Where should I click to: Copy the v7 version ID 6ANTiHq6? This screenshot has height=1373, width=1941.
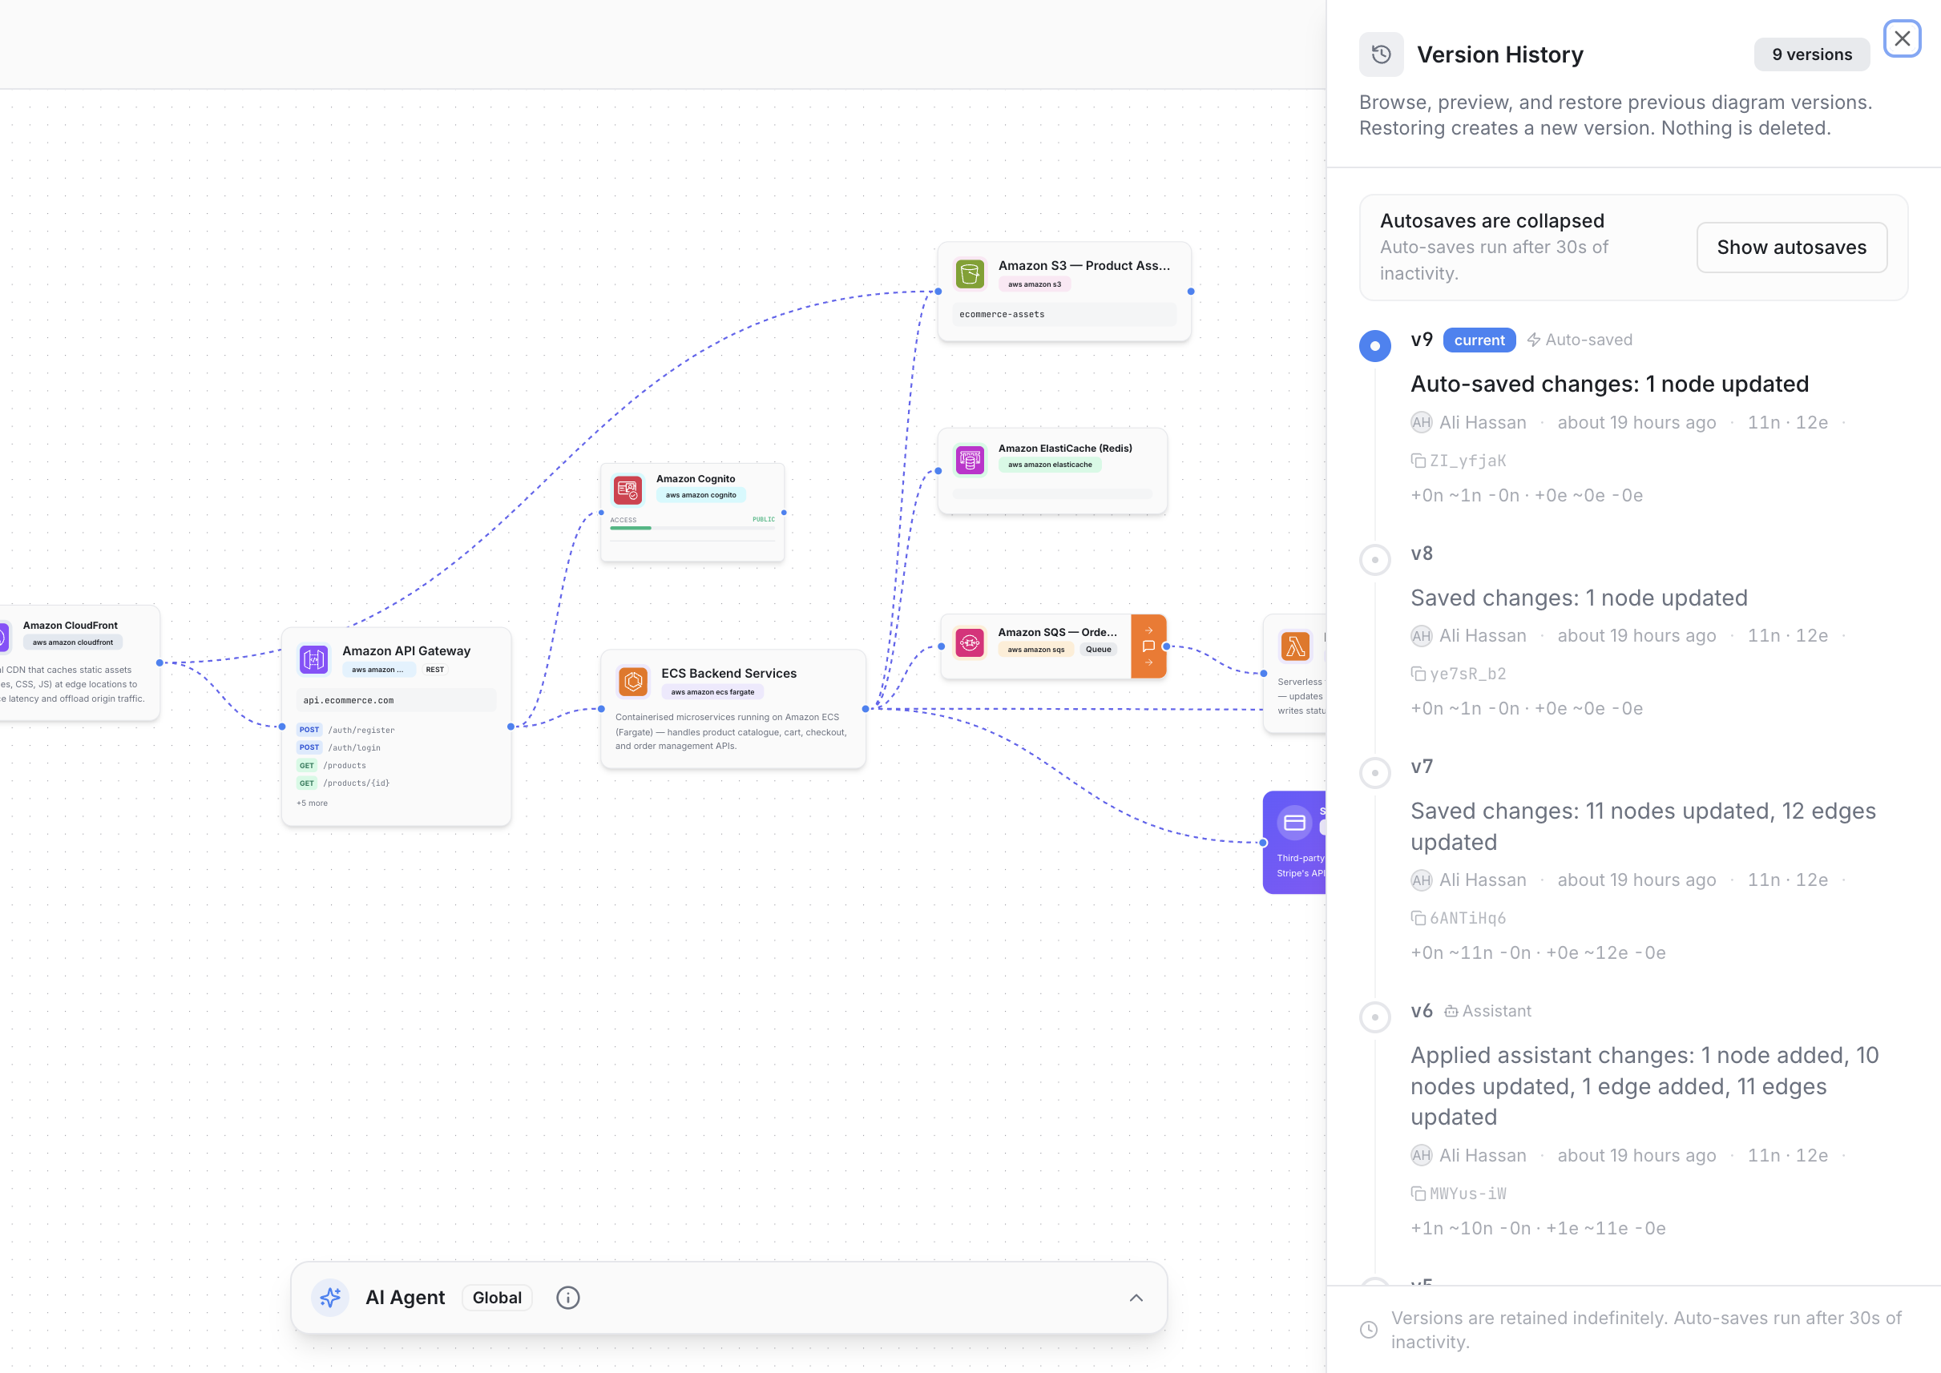(x=1458, y=918)
